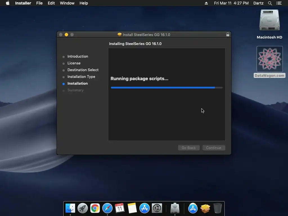The image size is (288, 216).
Task: Click the installation progress bar
Action: click(x=166, y=88)
